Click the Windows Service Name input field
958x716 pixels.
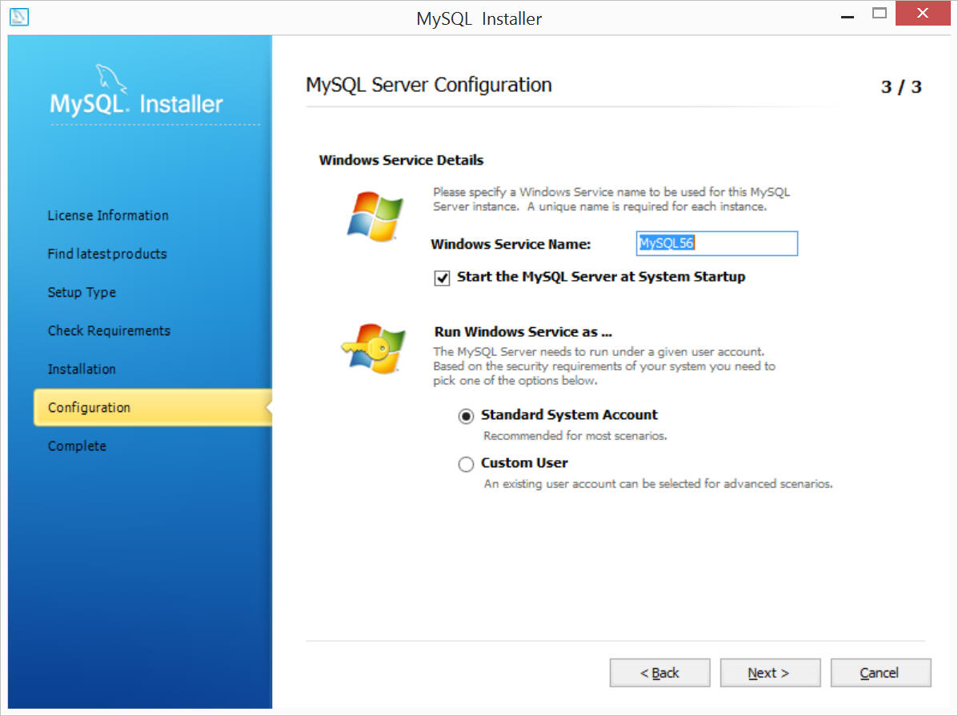click(x=716, y=243)
